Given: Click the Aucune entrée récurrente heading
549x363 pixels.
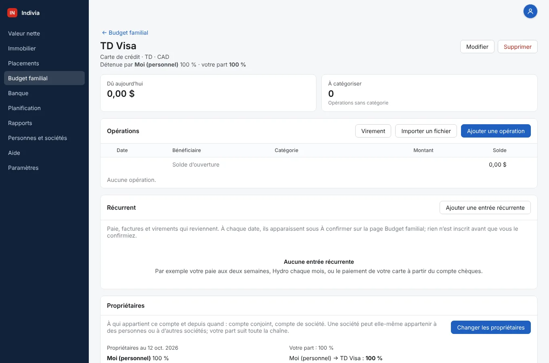Looking at the screenshot, I should coord(319,262).
